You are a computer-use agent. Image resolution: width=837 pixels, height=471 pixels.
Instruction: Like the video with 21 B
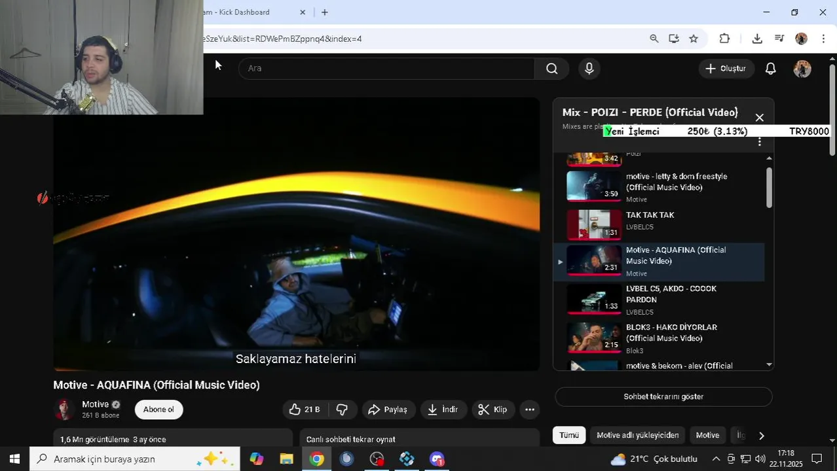coord(305,410)
